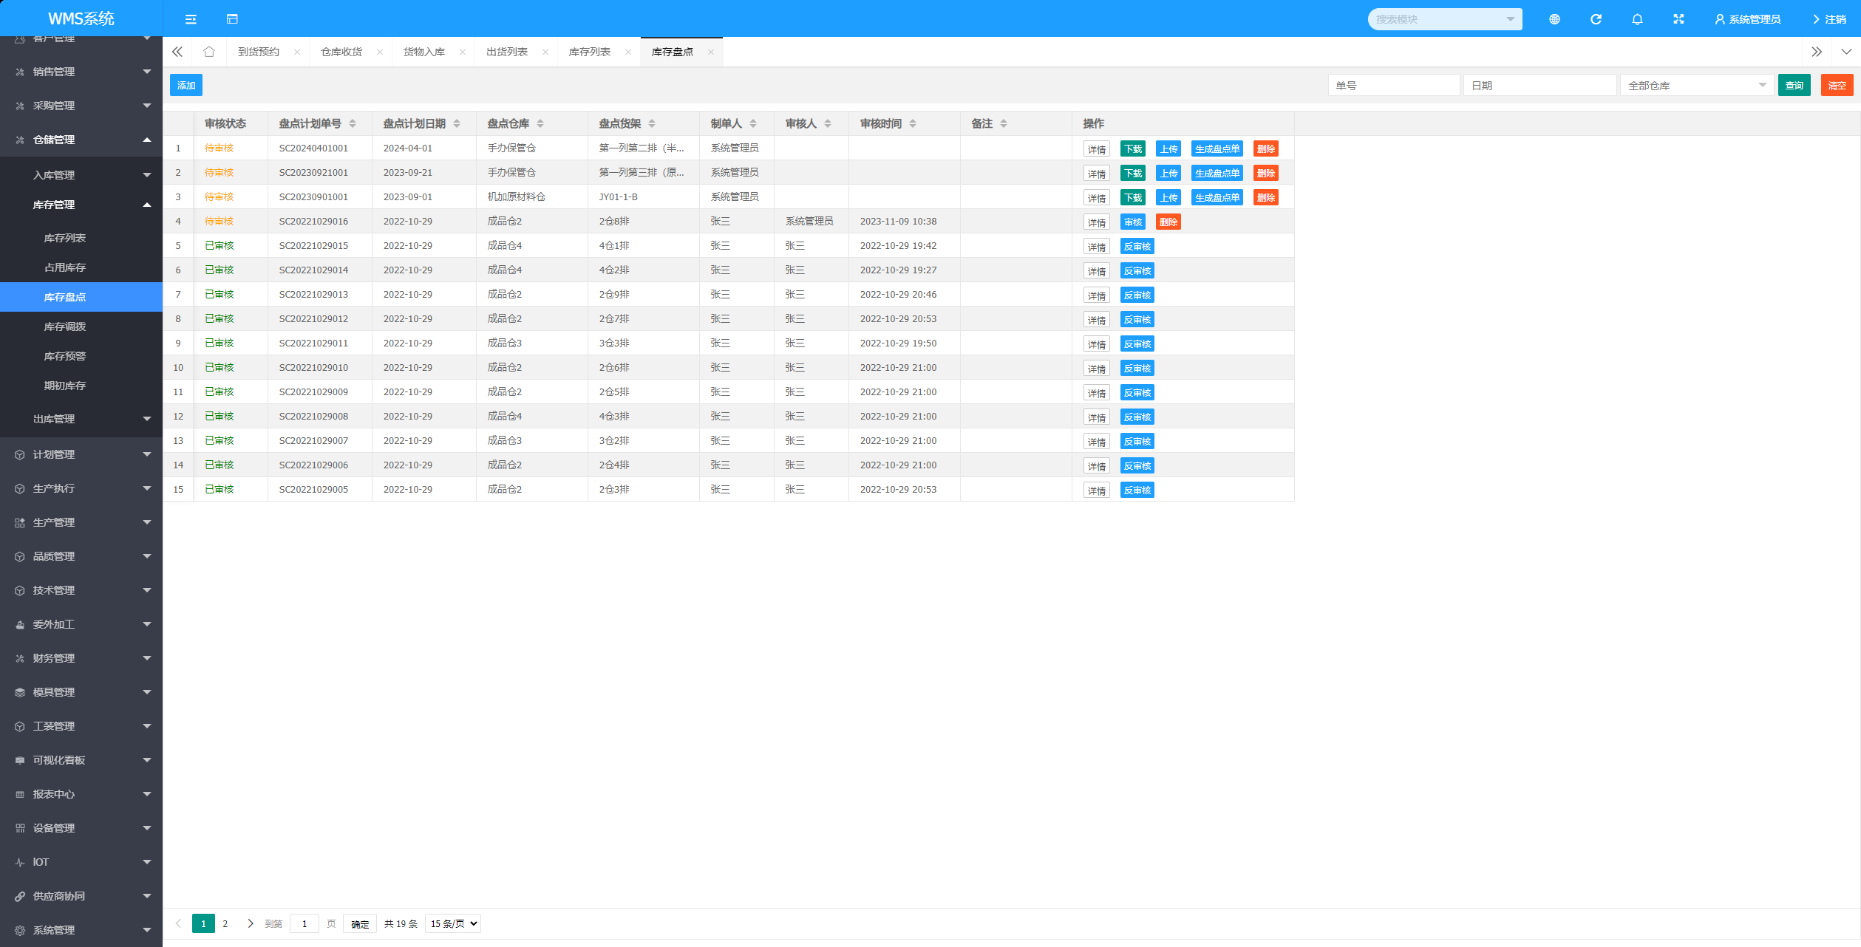Open the 15 条/页 page size selector
Viewport: 1861px width, 947px height.
tap(453, 923)
